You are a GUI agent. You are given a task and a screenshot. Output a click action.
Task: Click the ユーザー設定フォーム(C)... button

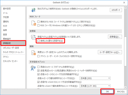coord(110,52)
